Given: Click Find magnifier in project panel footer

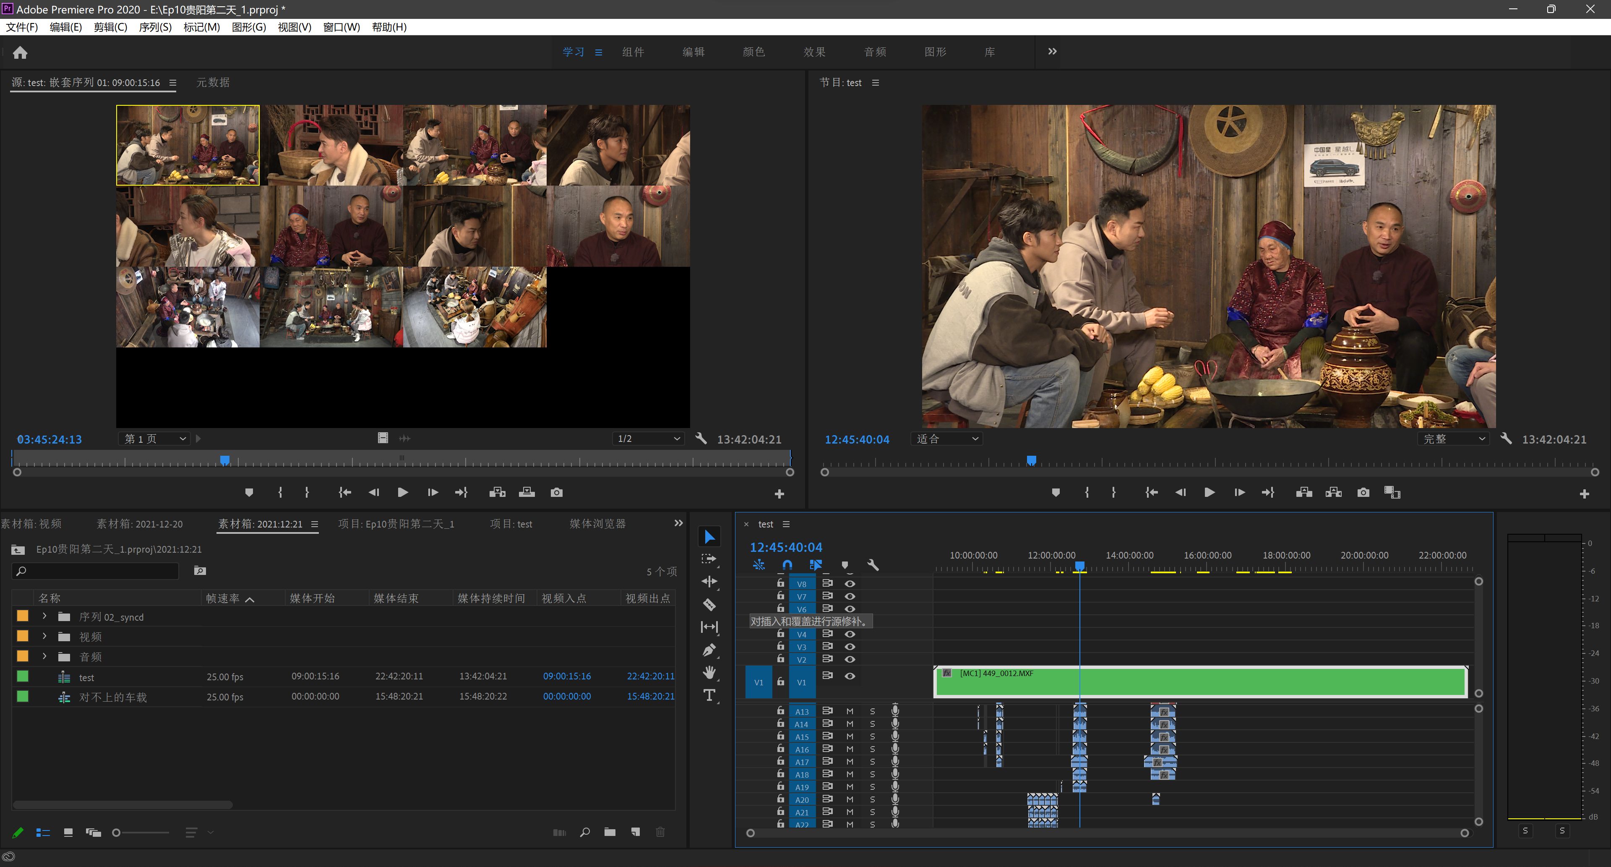Looking at the screenshot, I should pos(585,832).
